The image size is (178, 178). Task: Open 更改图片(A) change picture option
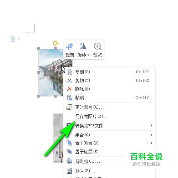click(x=109, y=107)
